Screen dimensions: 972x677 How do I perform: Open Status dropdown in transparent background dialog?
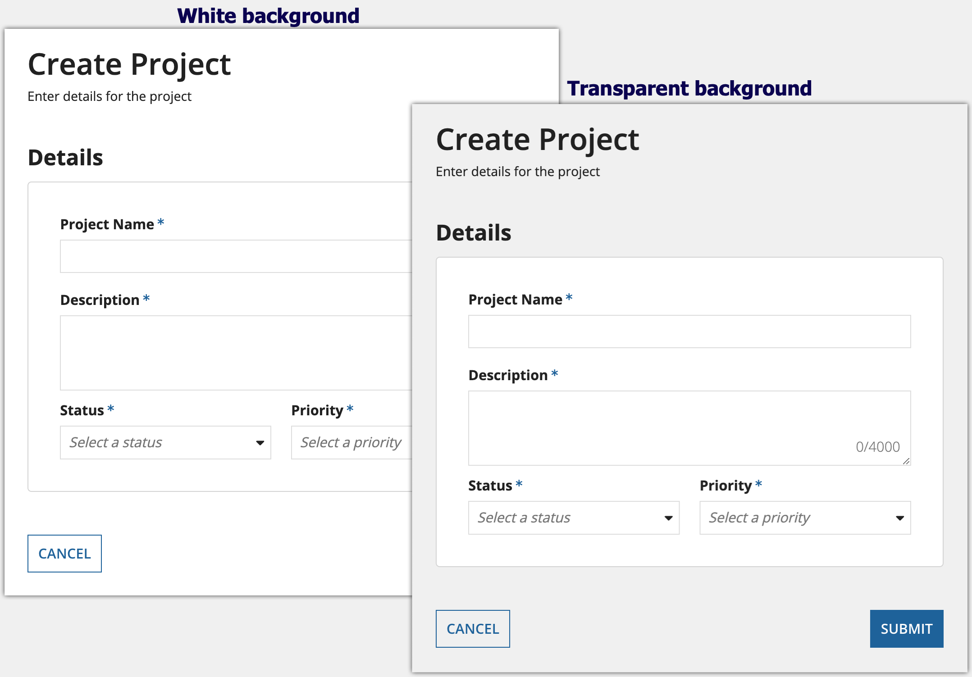pyautogui.click(x=574, y=518)
